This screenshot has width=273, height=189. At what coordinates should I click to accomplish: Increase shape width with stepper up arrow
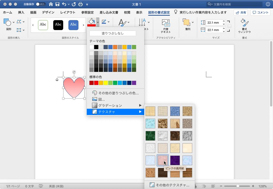(224, 28)
